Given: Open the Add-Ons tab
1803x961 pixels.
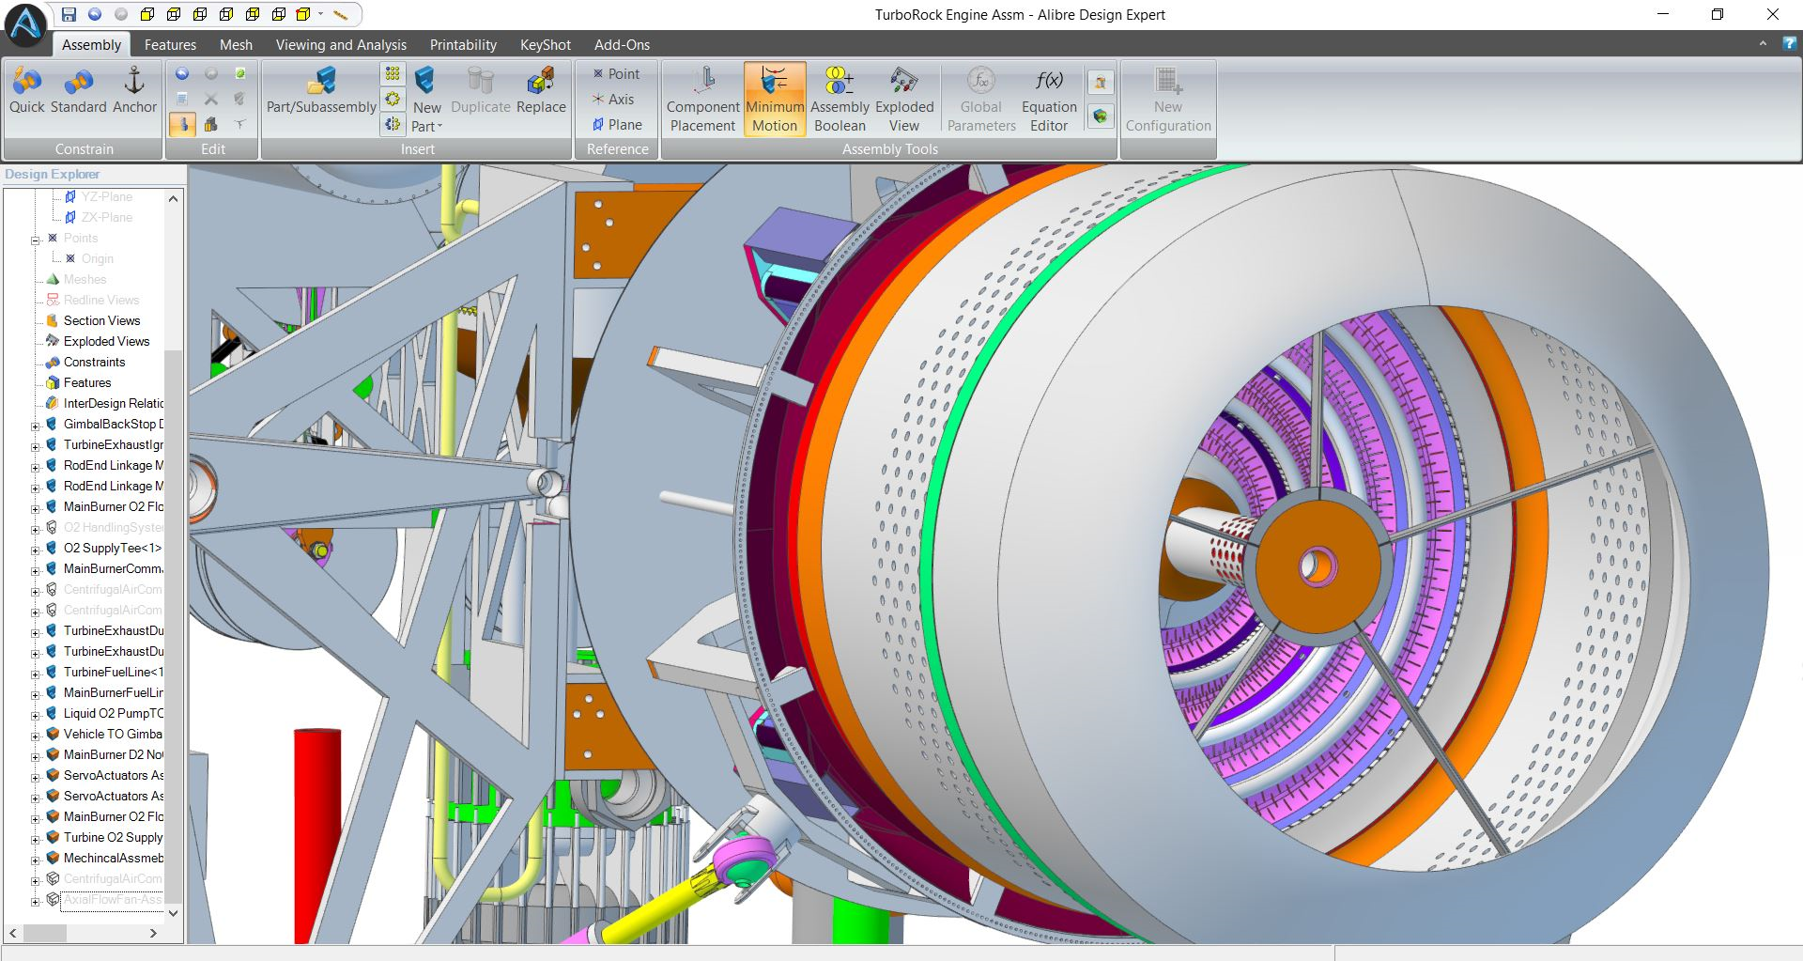Looking at the screenshot, I should (x=622, y=44).
